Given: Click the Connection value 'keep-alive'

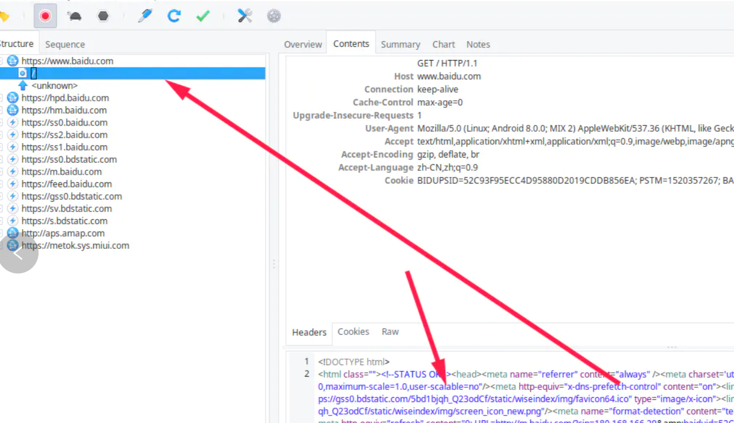Looking at the screenshot, I should click(x=438, y=89).
